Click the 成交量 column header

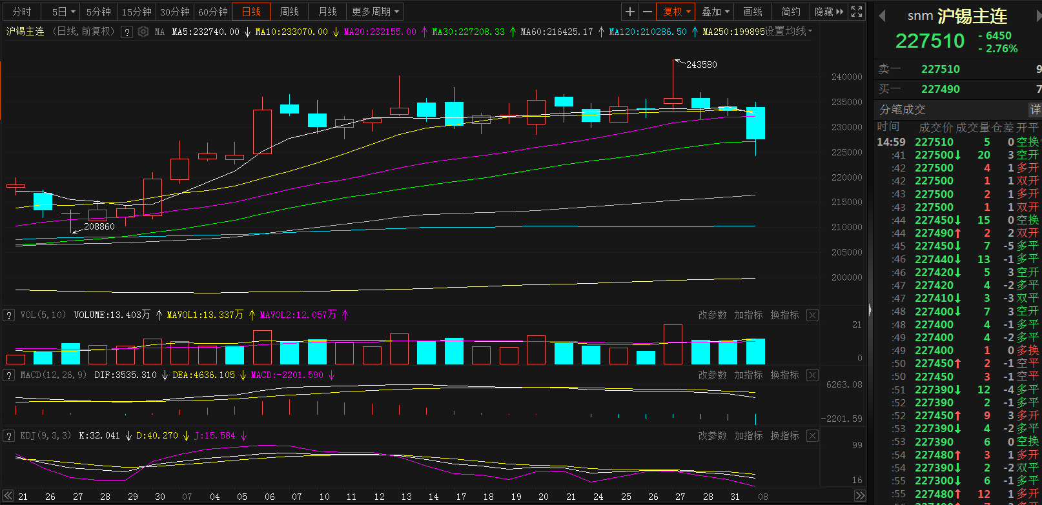(972, 127)
